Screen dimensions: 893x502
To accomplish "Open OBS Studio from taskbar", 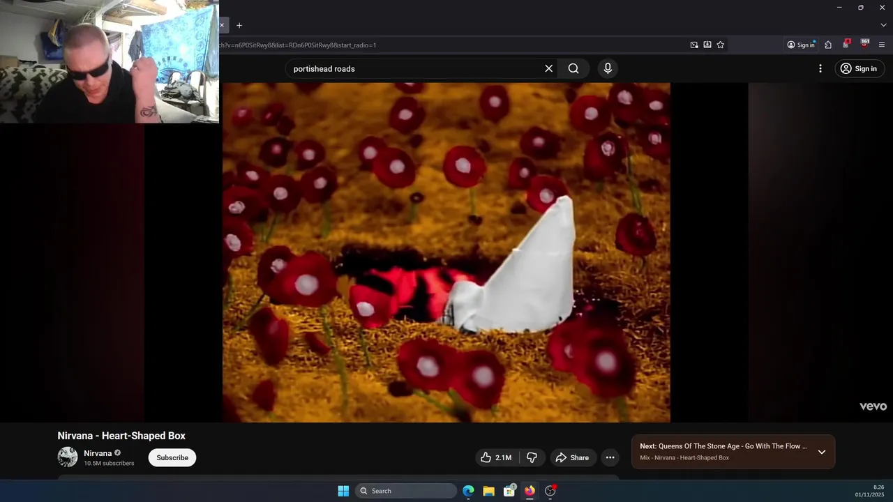I will [x=550, y=491].
